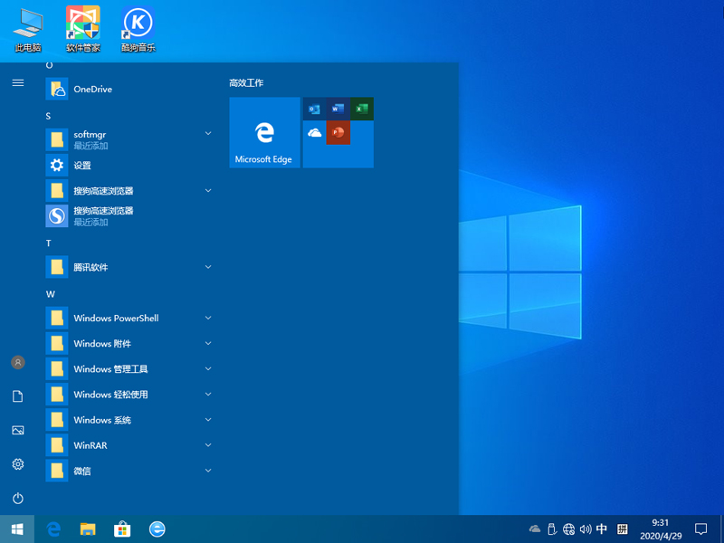Expand the 腾讯软件 folder entry
The width and height of the screenshot is (724, 543).
pyautogui.click(x=208, y=267)
